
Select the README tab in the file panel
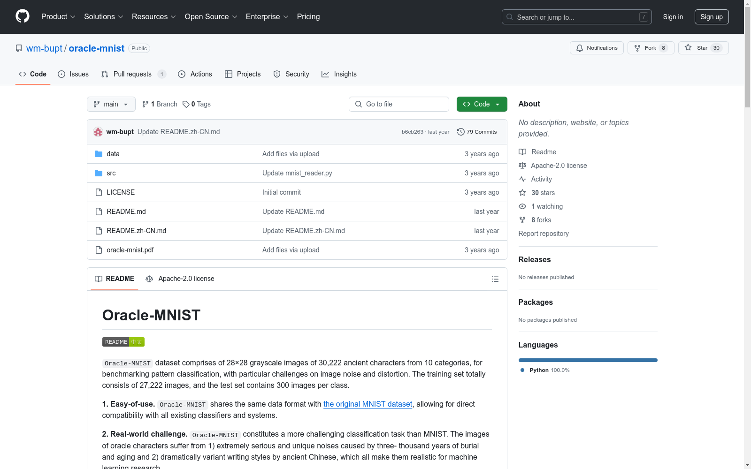tap(115, 279)
